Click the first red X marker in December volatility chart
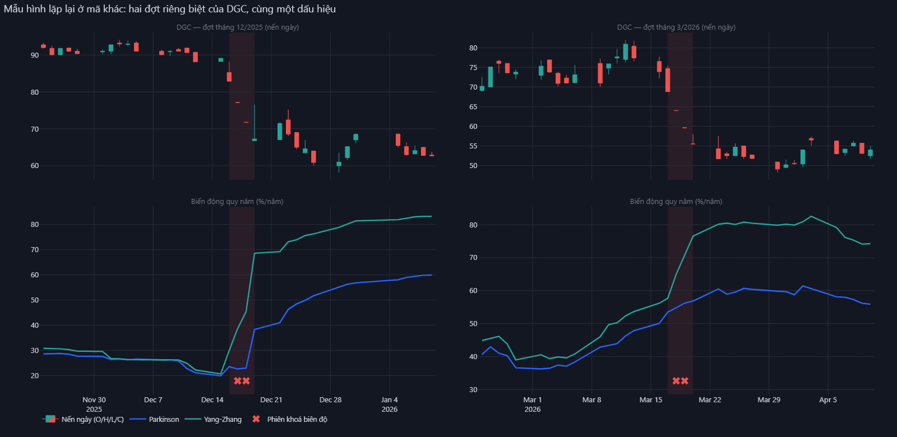 click(238, 381)
